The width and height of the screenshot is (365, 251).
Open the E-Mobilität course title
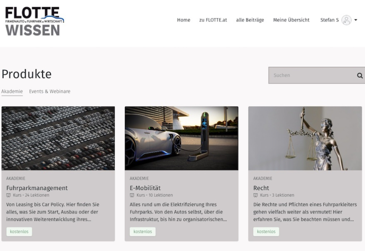click(145, 188)
